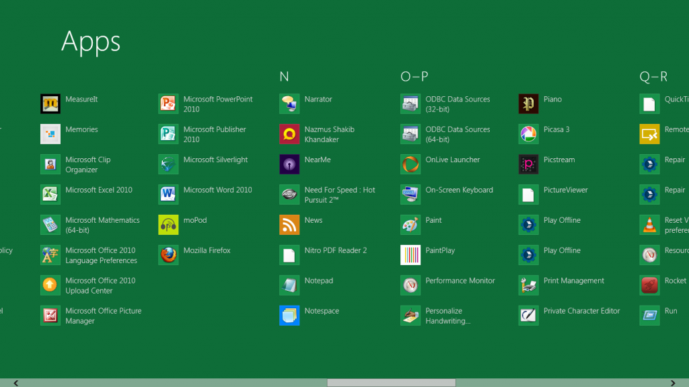Screen dimensions: 689x387
Task: Launch OnLive Launcher icon
Action: 410,164
